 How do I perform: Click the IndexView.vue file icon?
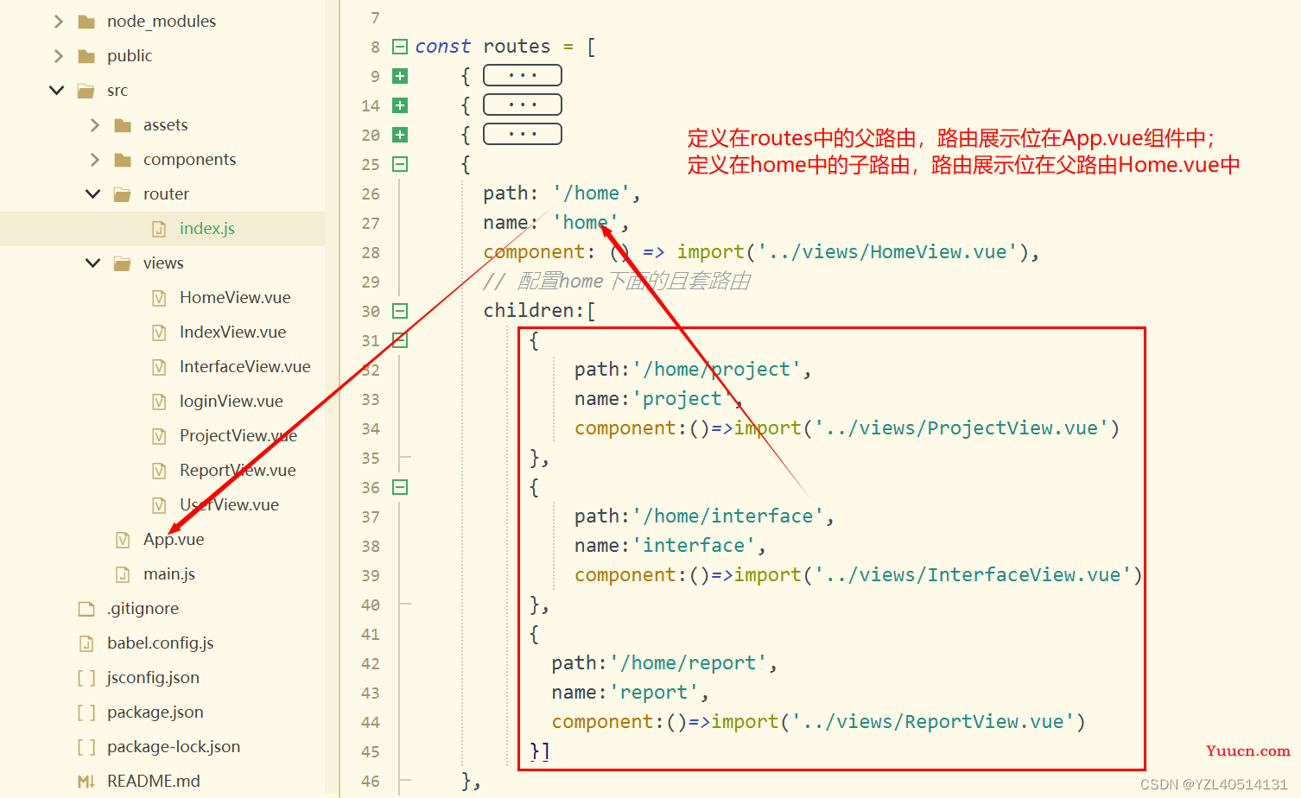(x=159, y=332)
